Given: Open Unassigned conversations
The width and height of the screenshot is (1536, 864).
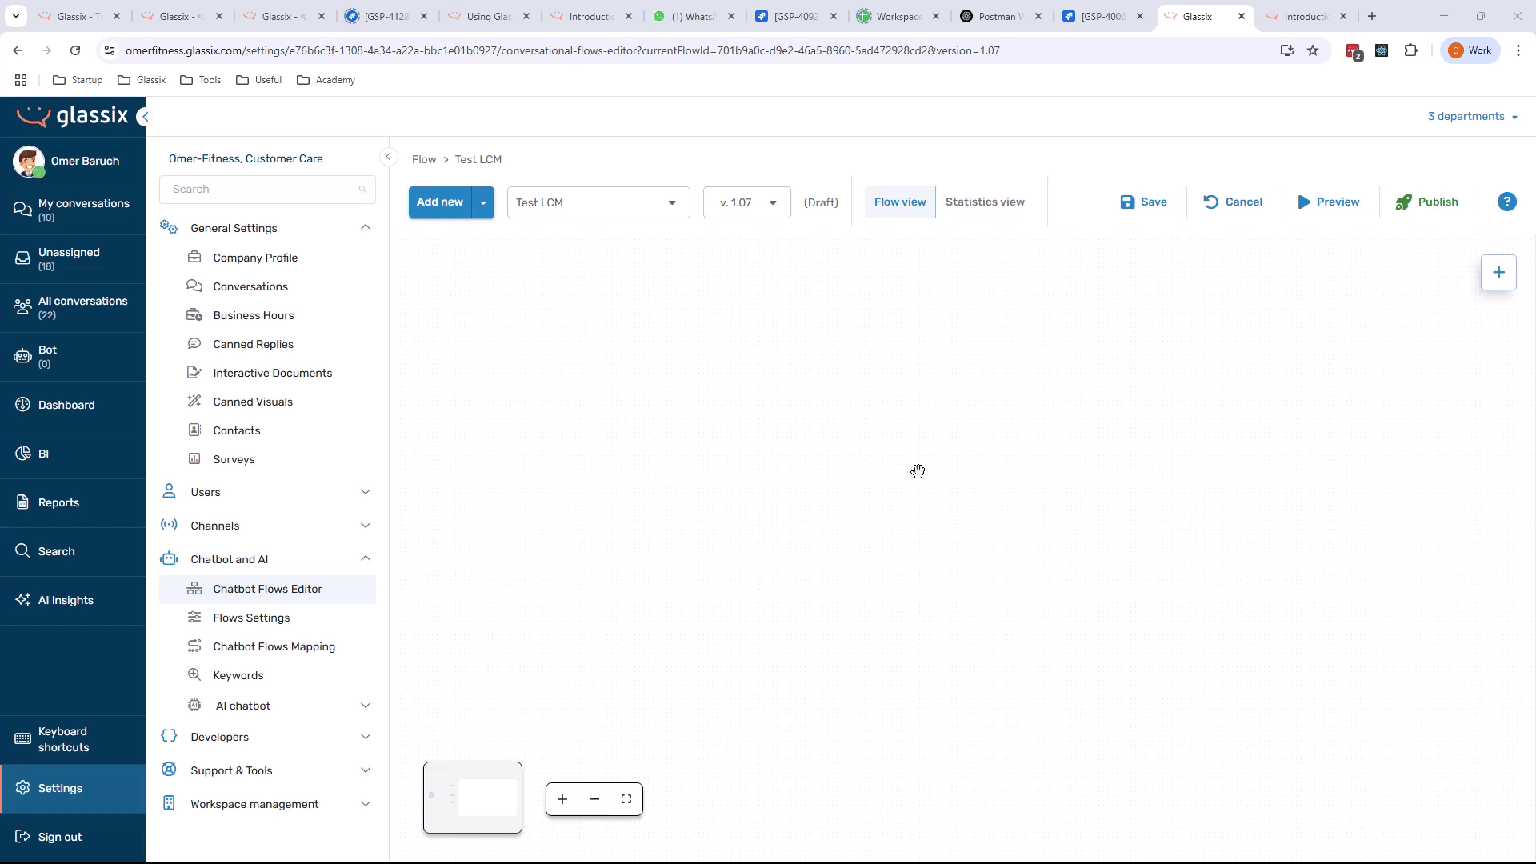Looking at the screenshot, I should 73,258.
